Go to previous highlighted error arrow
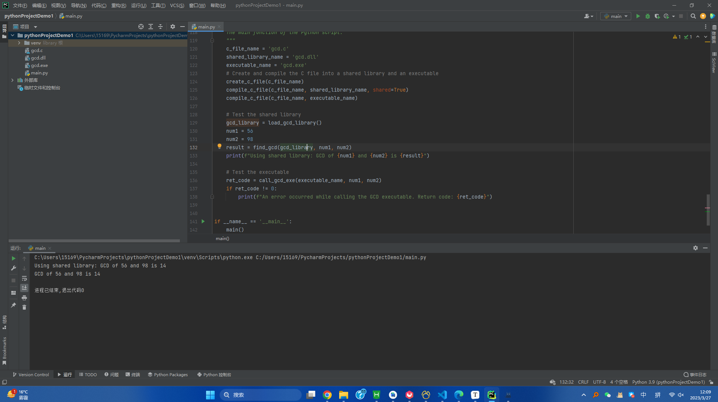The height and width of the screenshot is (402, 718). (x=698, y=37)
